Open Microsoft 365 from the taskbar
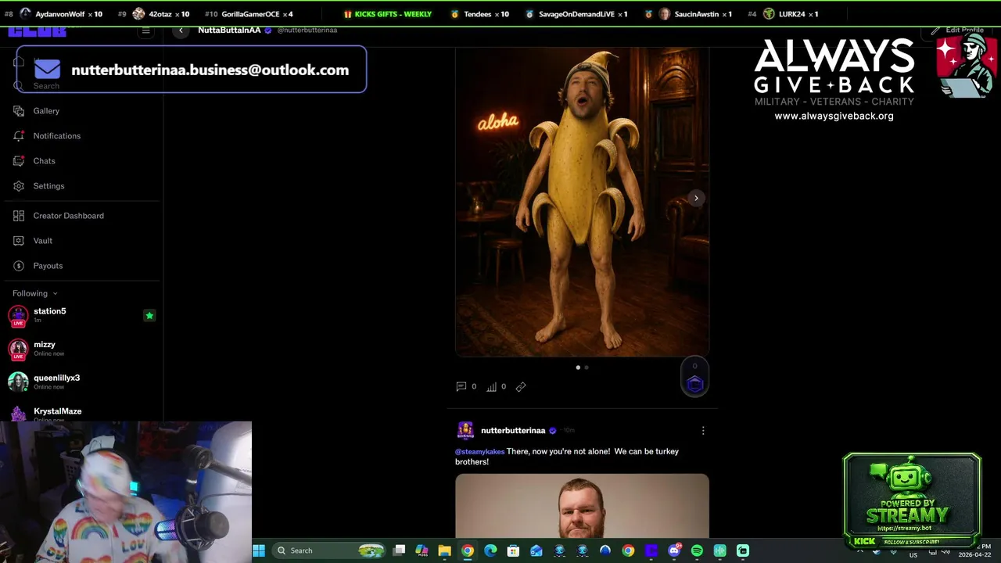 pos(422,550)
